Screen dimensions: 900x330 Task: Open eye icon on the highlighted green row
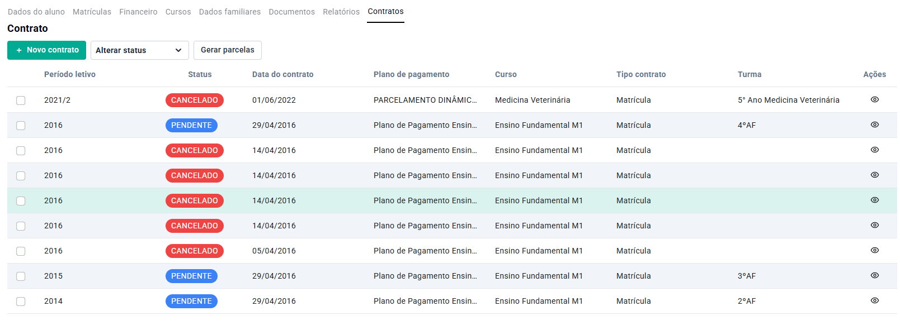tap(875, 200)
